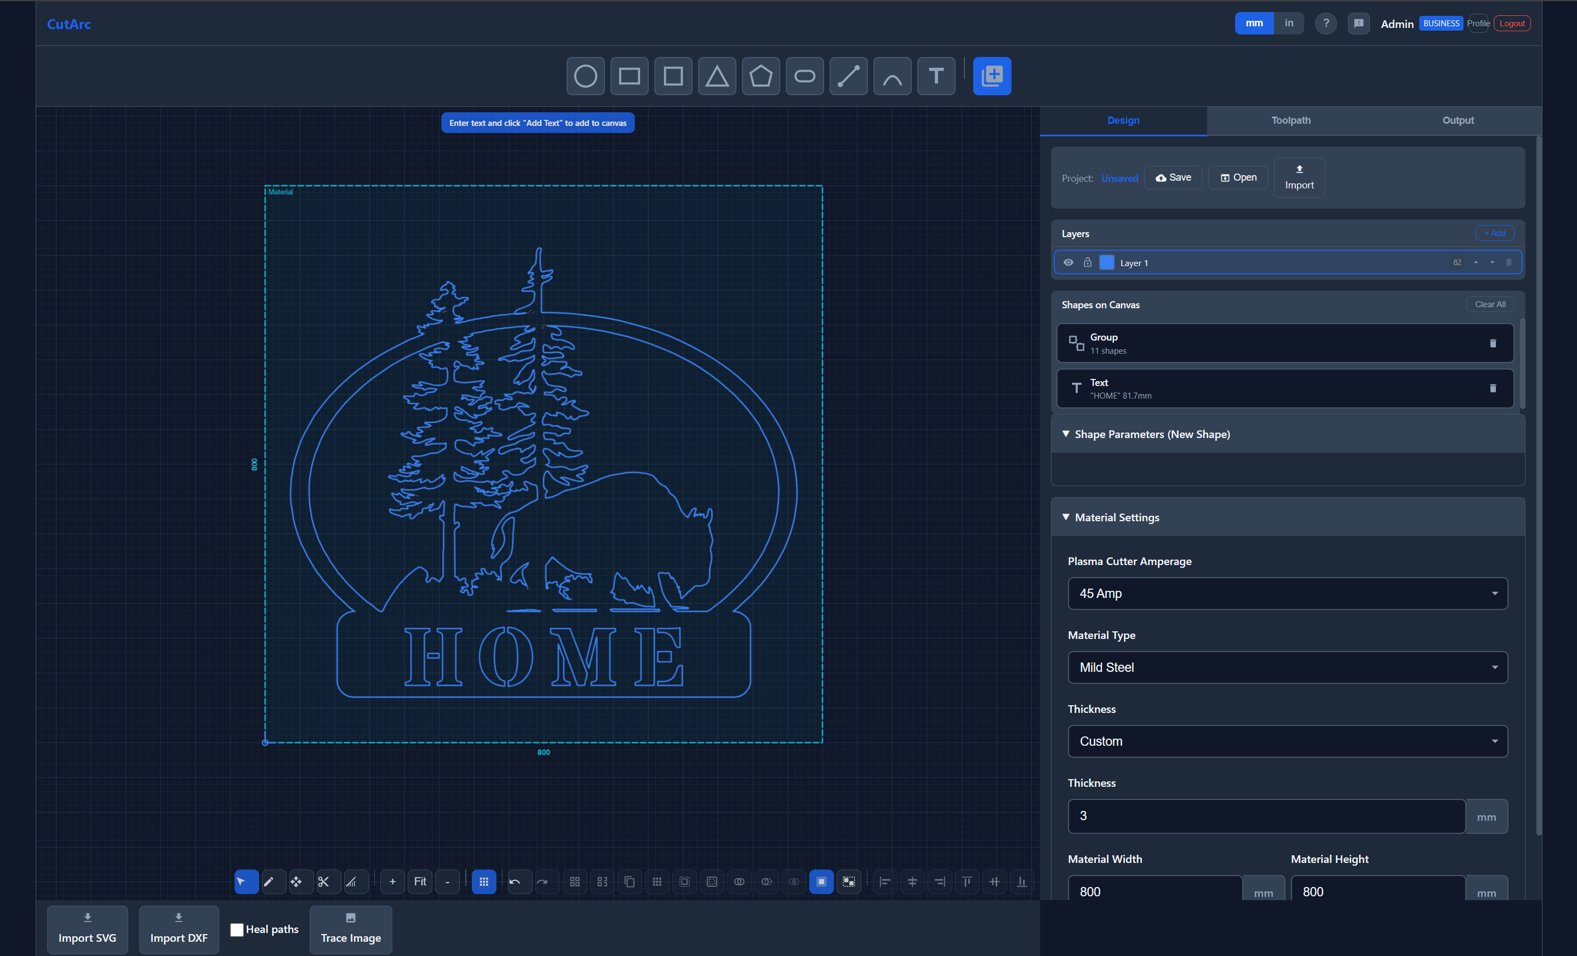The image size is (1577, 956).
Task: Collapse the Material Settings section
Action: tap(1066, 517)
